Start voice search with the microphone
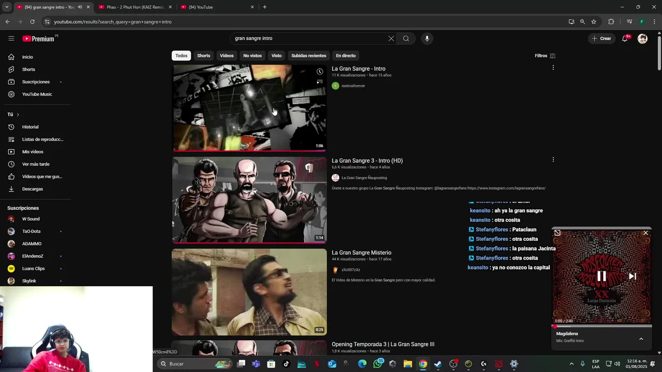The image size is (662, 372). pos(427,38)
